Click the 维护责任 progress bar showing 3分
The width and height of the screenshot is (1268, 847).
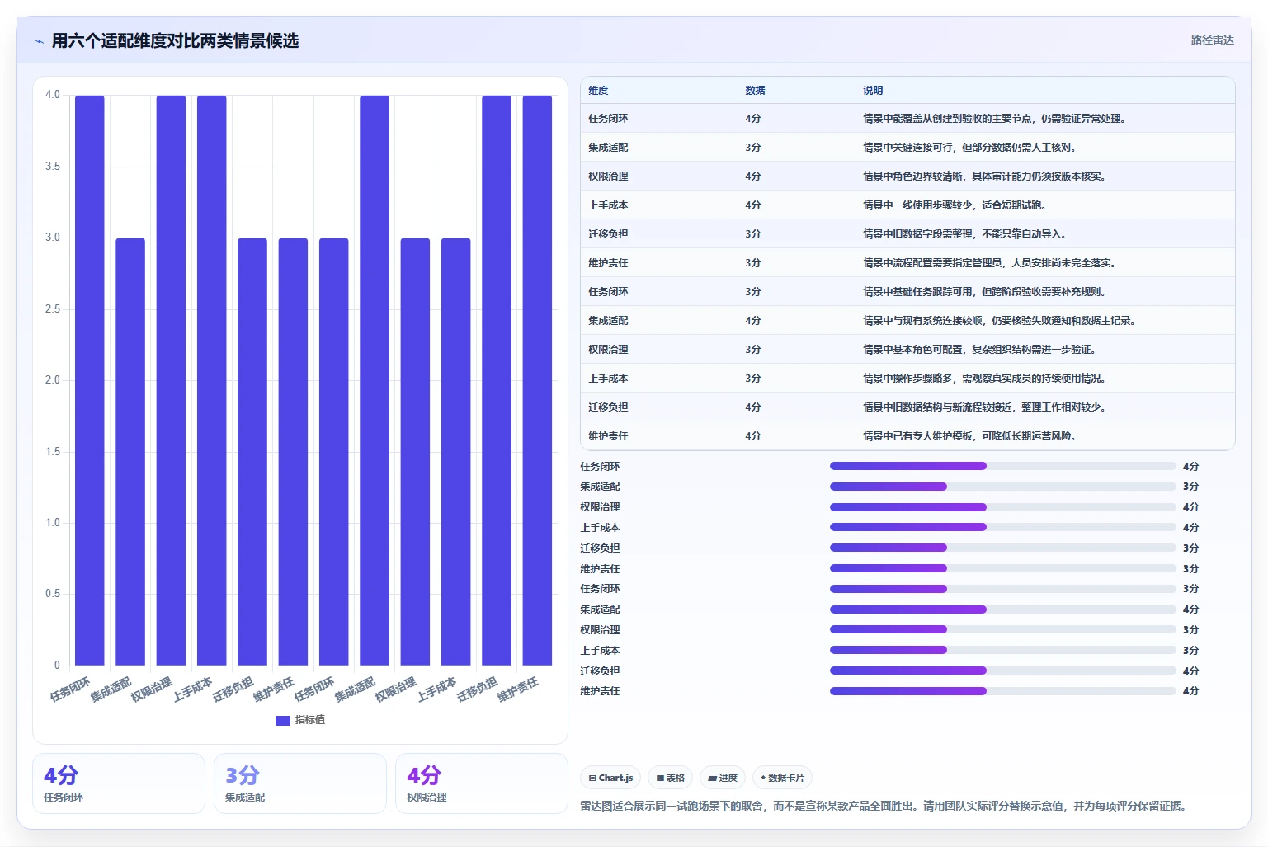(x=1002, y=568)
